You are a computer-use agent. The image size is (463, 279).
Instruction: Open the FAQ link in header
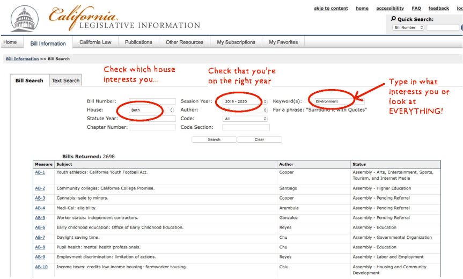416,9
